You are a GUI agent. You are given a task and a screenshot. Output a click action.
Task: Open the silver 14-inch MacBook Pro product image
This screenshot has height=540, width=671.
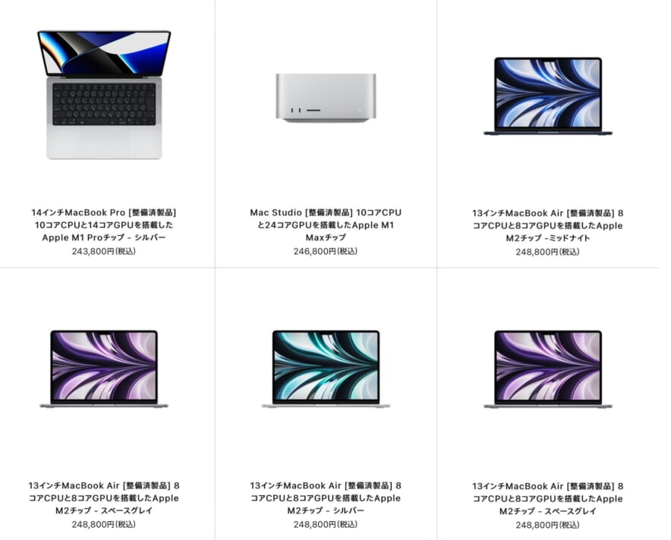tap(104, 95)
